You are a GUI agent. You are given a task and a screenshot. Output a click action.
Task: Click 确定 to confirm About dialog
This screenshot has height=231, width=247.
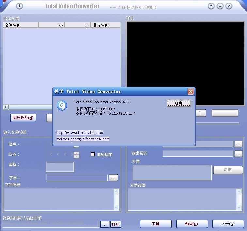click(x=178, y=103)
